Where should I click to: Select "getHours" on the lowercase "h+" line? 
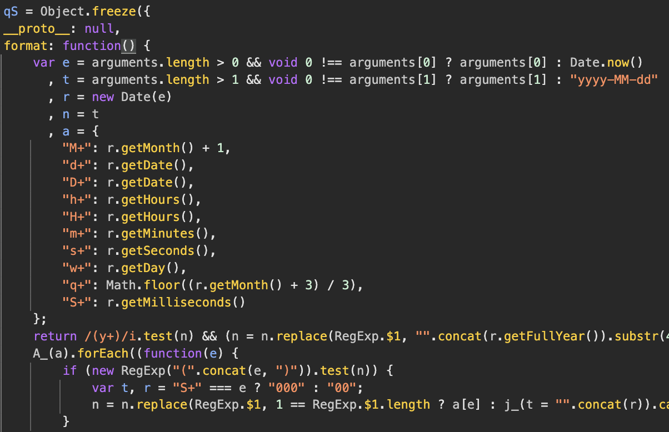[x=151, y=200]
